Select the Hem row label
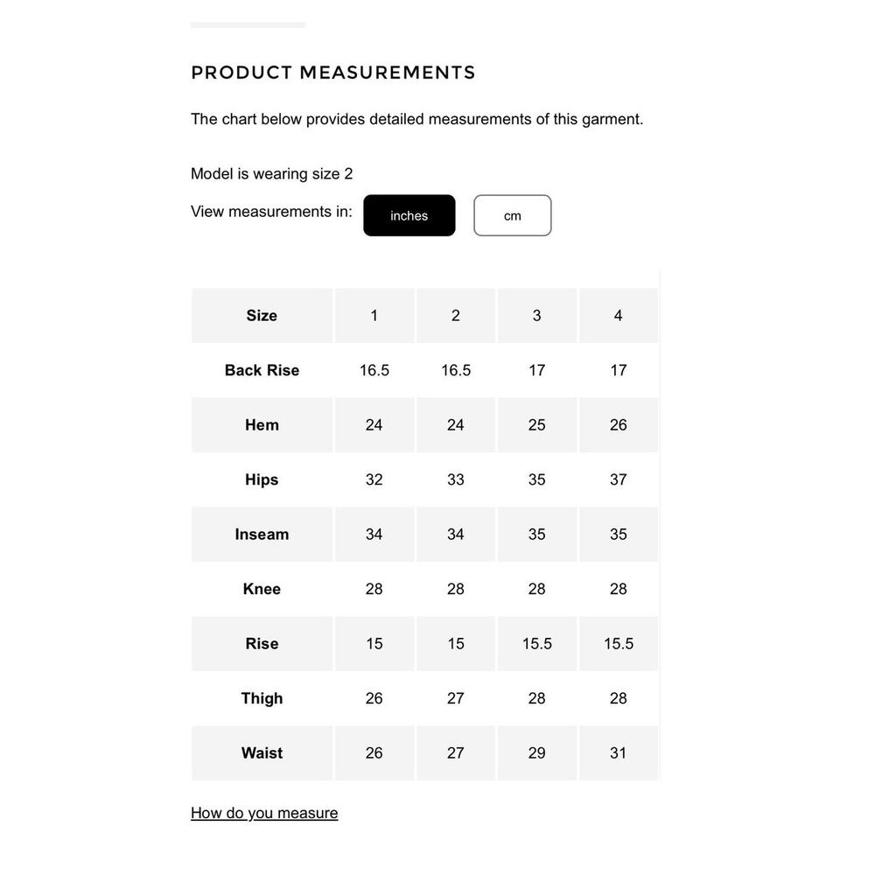This screenshot has width=875, height=875. 262,424
